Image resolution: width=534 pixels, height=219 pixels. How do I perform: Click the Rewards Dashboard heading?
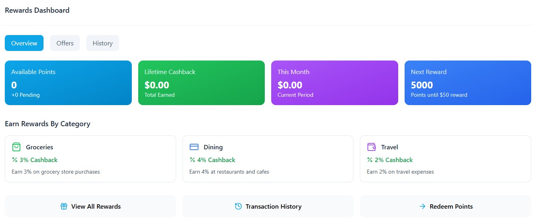click(37, 10)
